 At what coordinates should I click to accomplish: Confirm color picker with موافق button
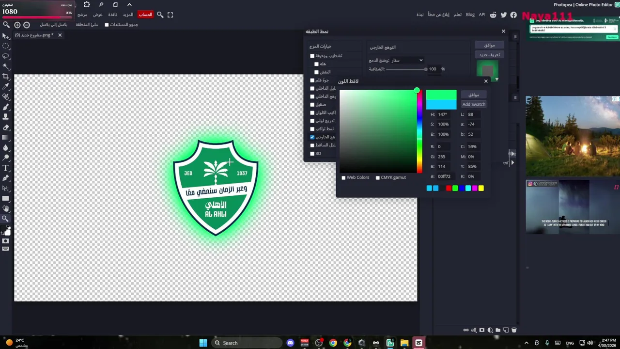point(474,95)
